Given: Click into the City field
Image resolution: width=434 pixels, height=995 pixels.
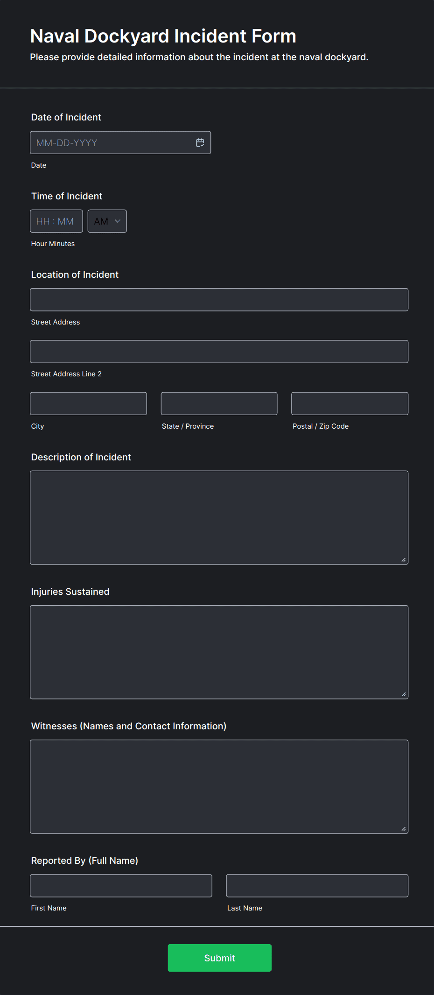Looking at the screenshot, I should point(88,403).
